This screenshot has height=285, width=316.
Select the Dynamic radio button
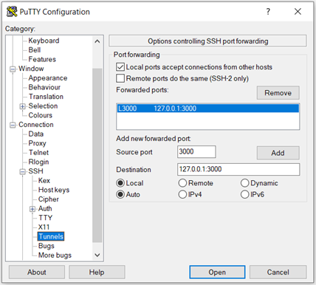(244, 183)
